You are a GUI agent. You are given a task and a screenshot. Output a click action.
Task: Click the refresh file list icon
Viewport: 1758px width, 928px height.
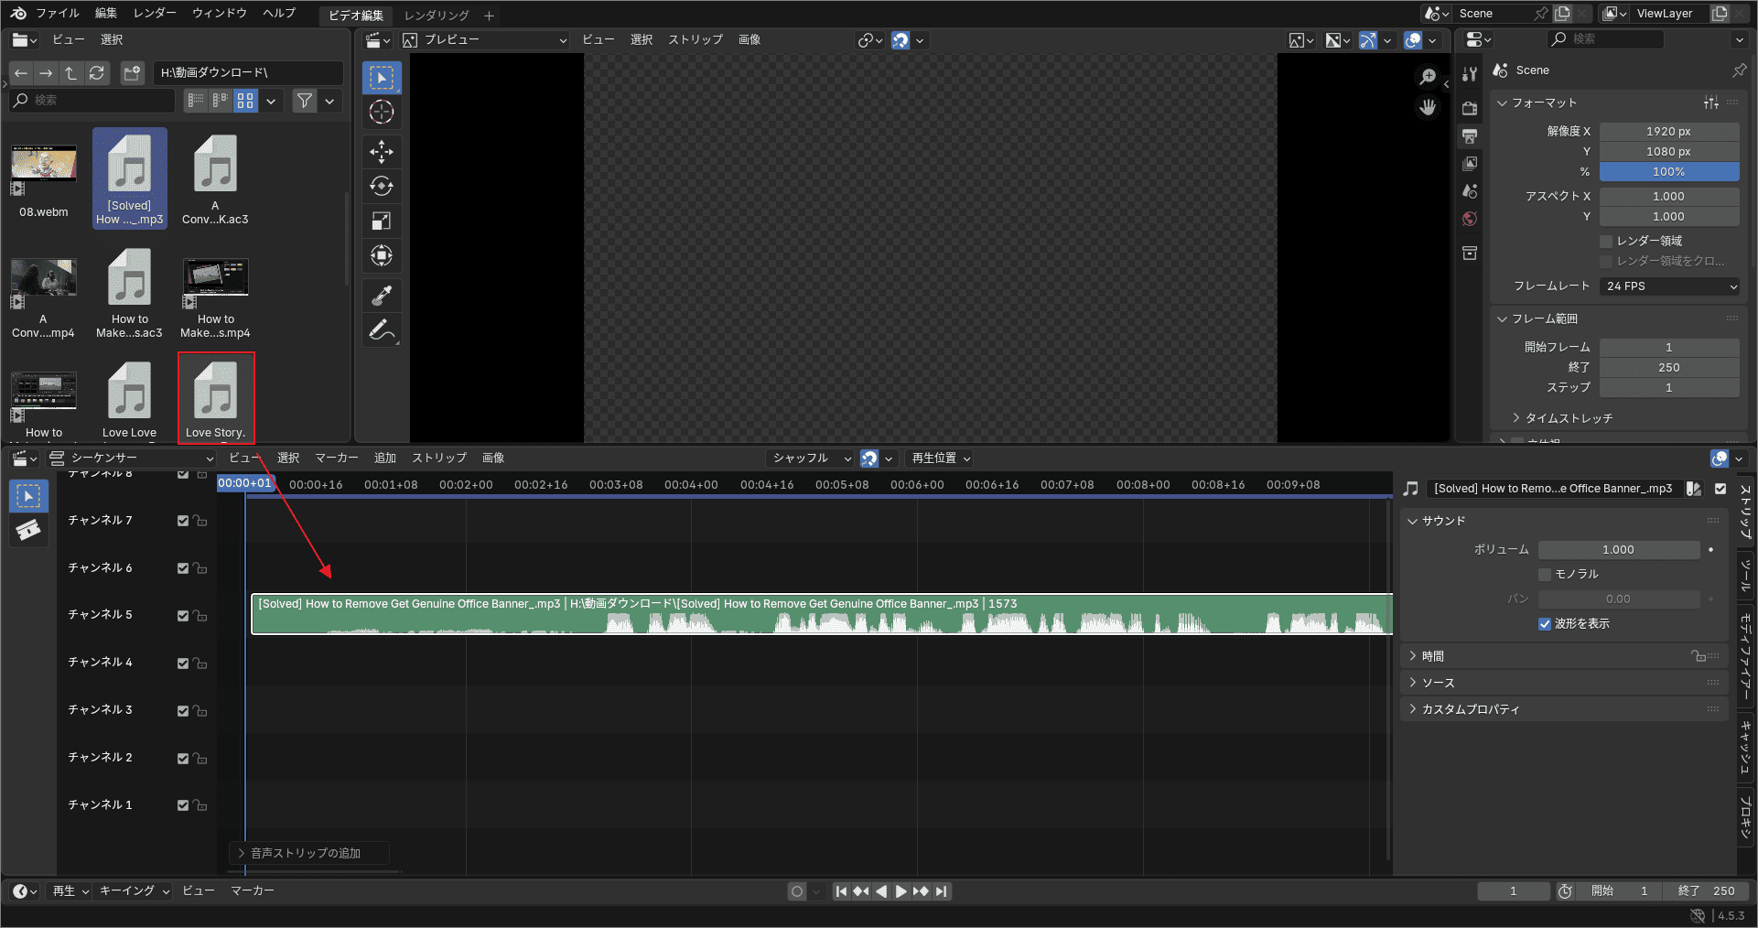click(97, 73)
